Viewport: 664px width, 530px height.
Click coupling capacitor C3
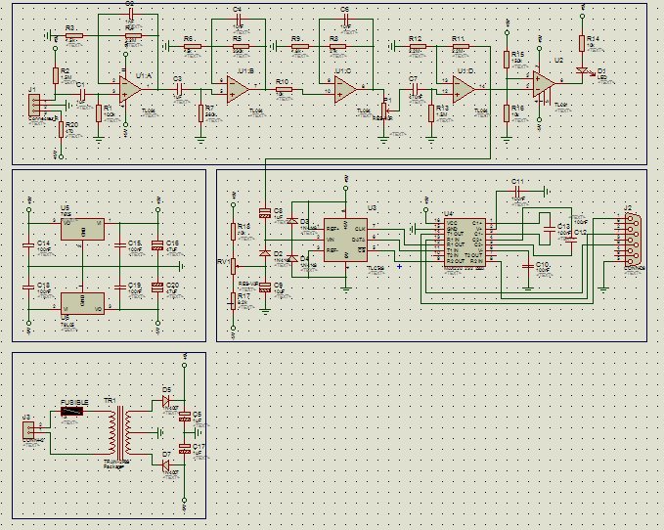[178, 89]
